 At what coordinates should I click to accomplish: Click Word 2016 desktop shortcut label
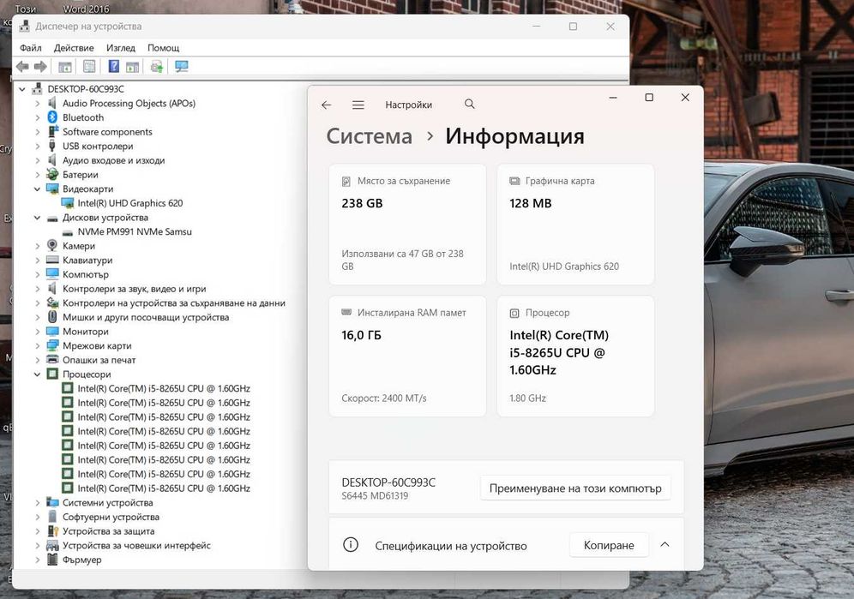coord(86,9)
